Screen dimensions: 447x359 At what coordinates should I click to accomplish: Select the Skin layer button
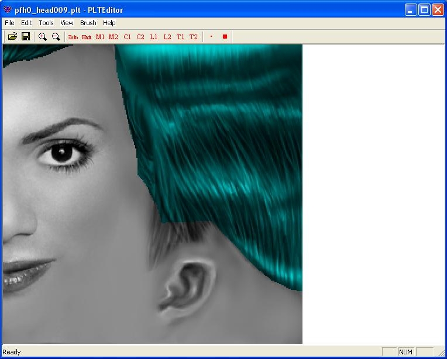point(73,37)
